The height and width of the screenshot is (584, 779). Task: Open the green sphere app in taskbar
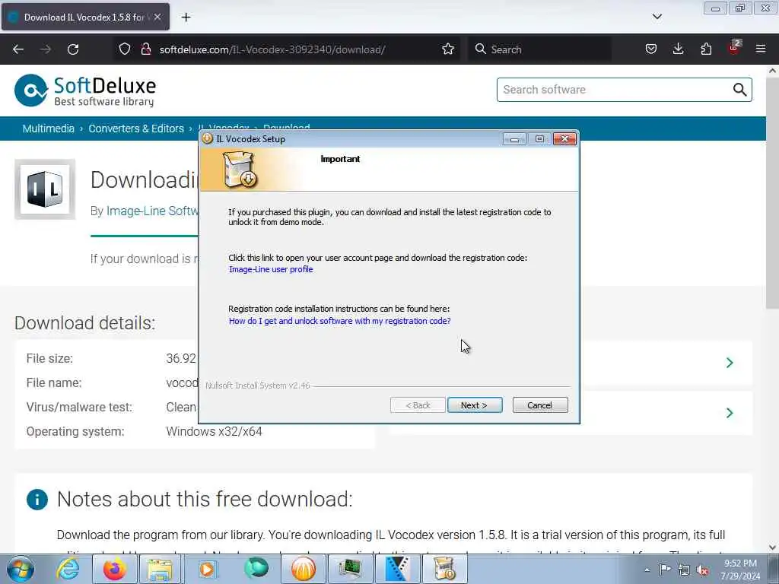[256, 568]
